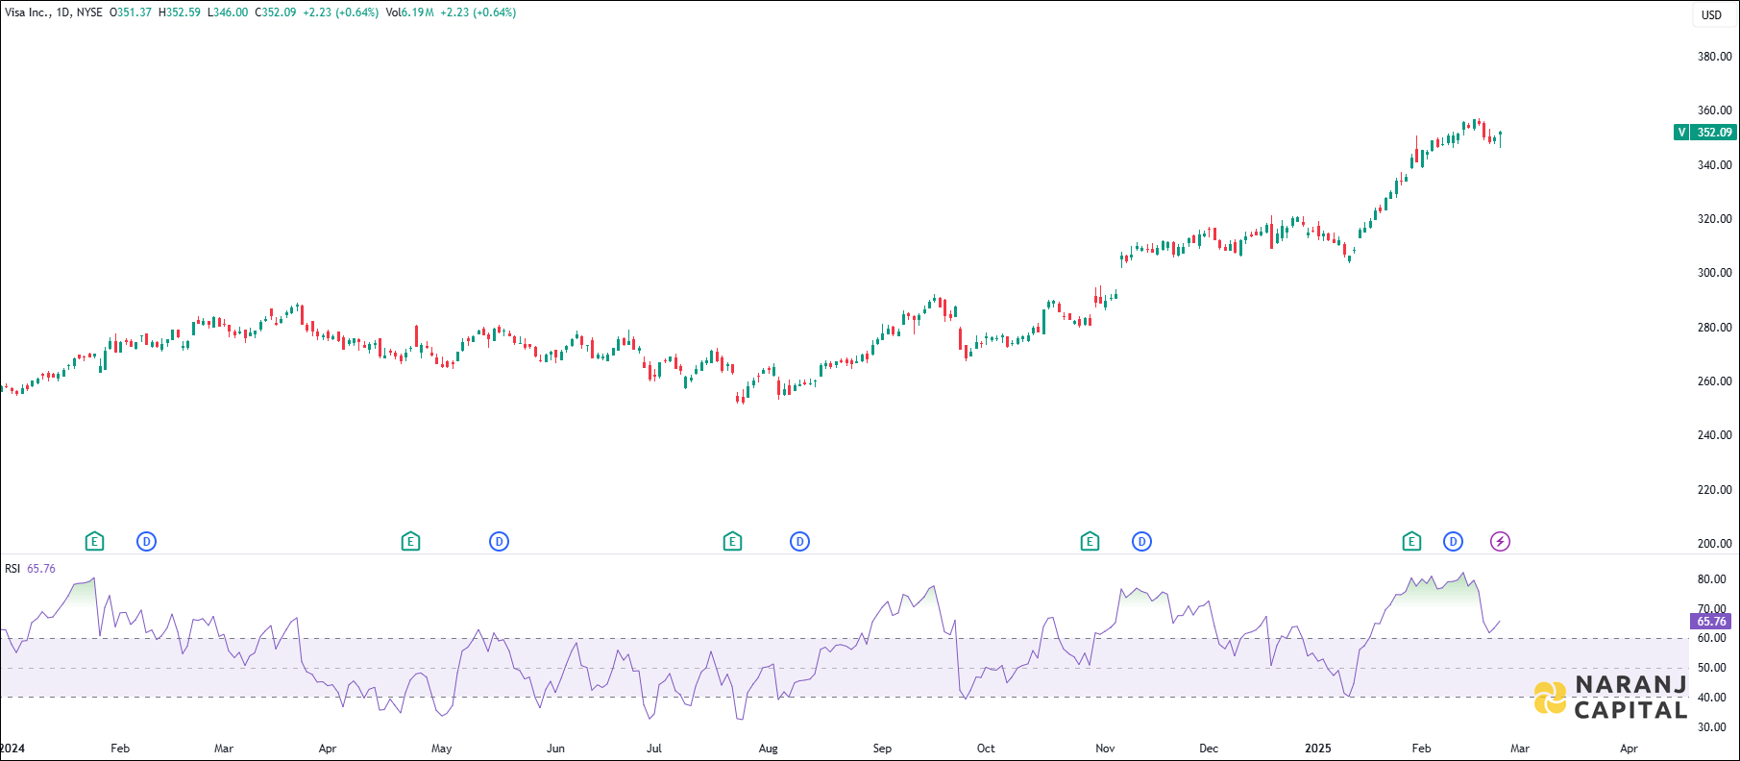The height and width of the screenshot is (761, 1740).
Task: Click the open price O351.37 in header
Action: tap(131, 12)
